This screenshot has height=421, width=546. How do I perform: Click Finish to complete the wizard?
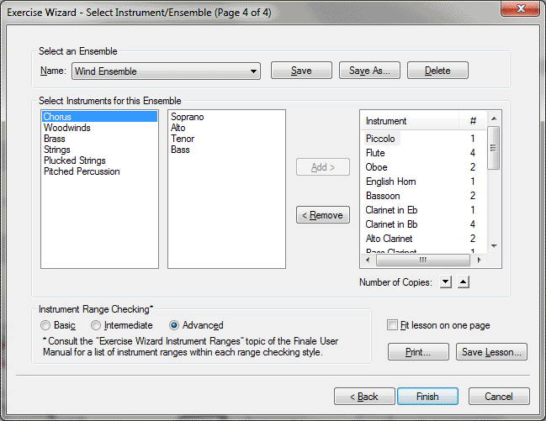click(x=427, y=397)
